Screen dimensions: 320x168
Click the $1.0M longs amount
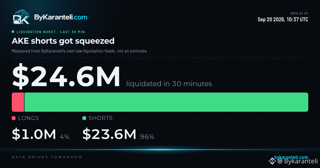(x=34, y=134)
